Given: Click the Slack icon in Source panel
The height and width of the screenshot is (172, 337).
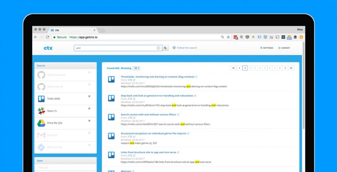Looking at the screenshot, I should [x=41, y=111].
